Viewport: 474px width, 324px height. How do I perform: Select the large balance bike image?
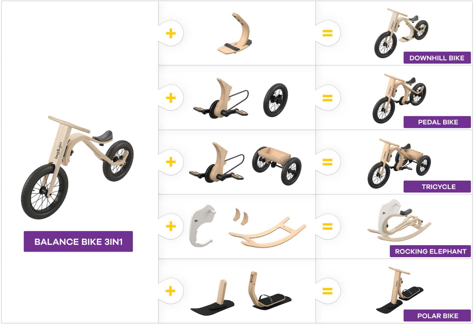(x=77, y=167)
